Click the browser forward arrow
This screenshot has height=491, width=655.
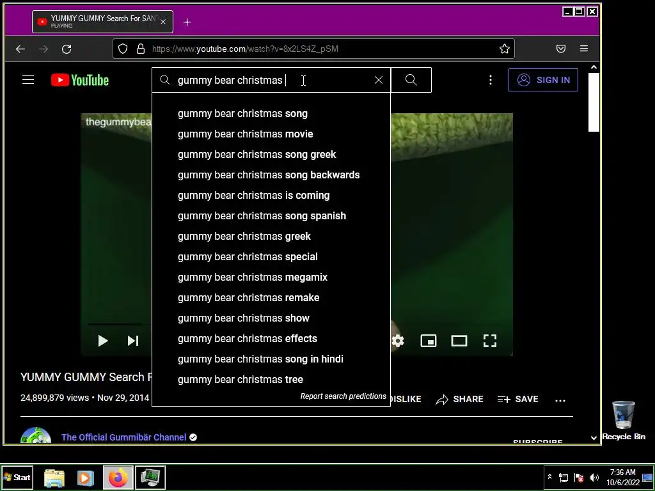(x=43, y=49)
